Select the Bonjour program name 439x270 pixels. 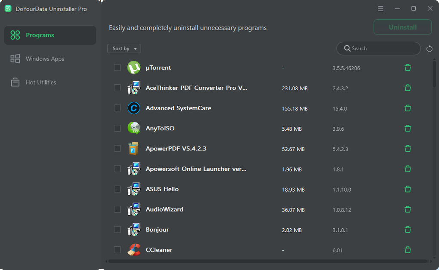click(x=157, y=230)
